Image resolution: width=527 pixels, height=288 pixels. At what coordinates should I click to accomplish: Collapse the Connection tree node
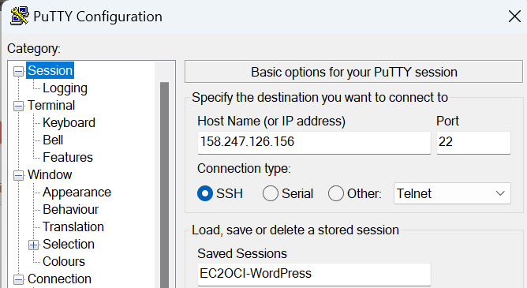click(x=18, y=279)
